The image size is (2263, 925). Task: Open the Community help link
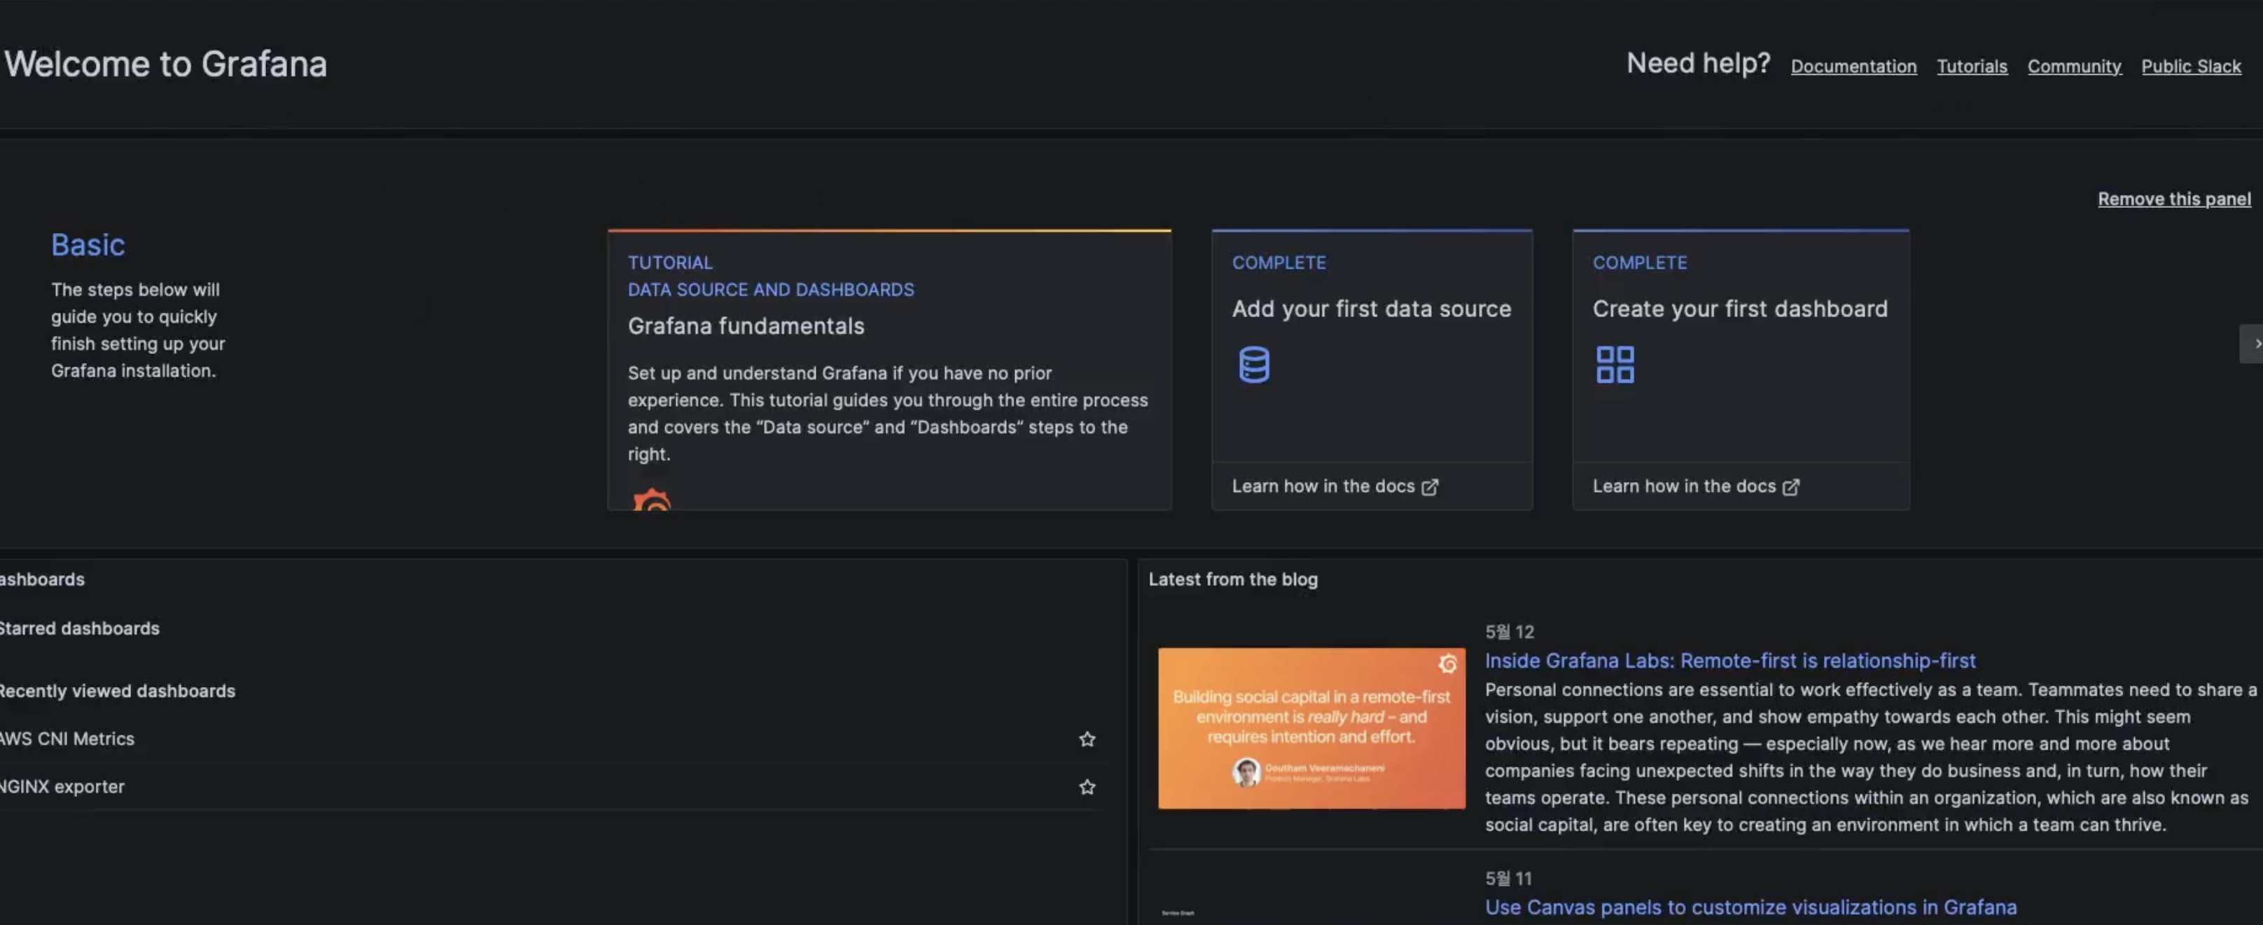[2073, 66]
